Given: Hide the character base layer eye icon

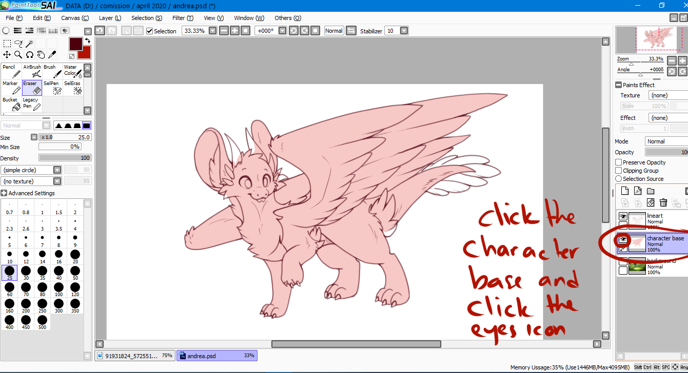Looking at the screenshot, I should point(623,239).
